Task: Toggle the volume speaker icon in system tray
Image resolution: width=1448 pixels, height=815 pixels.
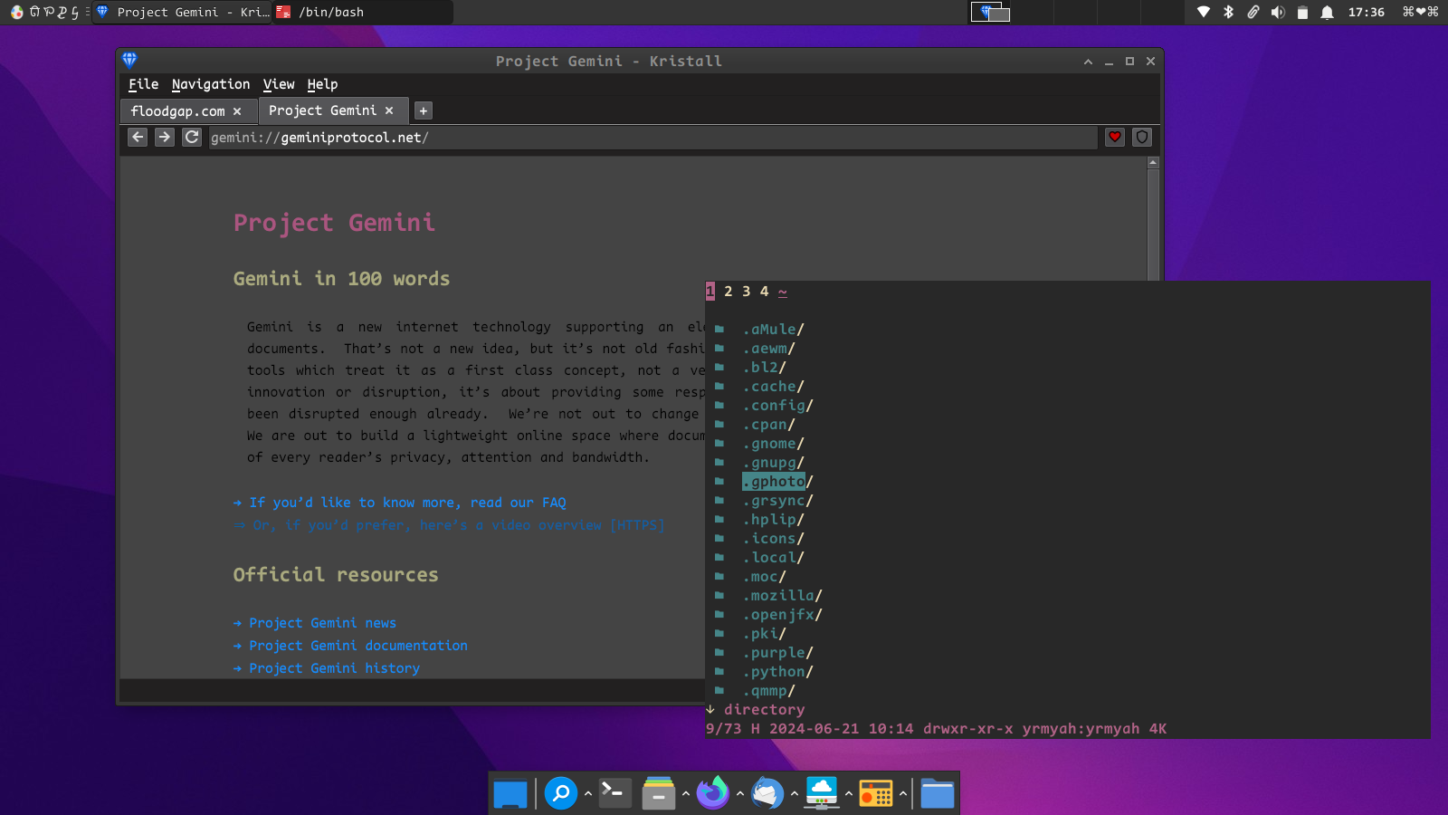Action: click(1277, 12)
